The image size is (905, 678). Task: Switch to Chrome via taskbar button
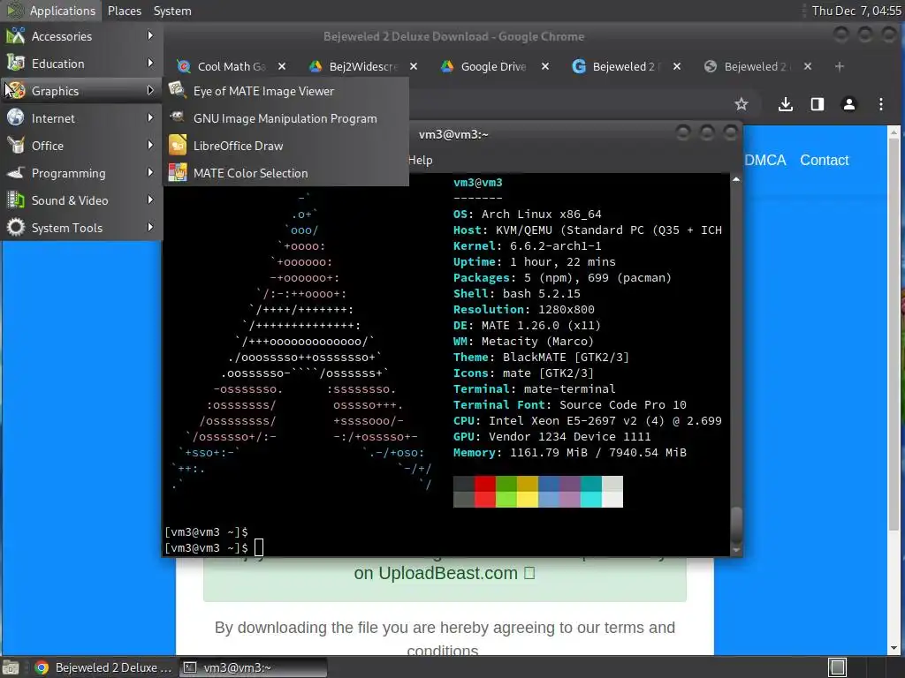tap(104, 667)
